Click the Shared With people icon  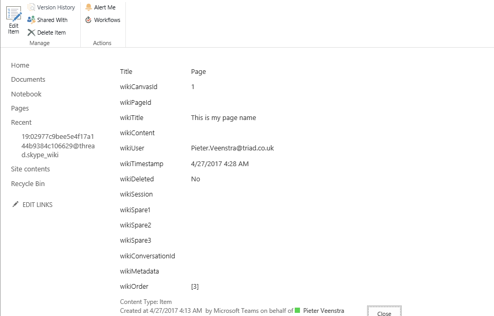pos(31,20)
